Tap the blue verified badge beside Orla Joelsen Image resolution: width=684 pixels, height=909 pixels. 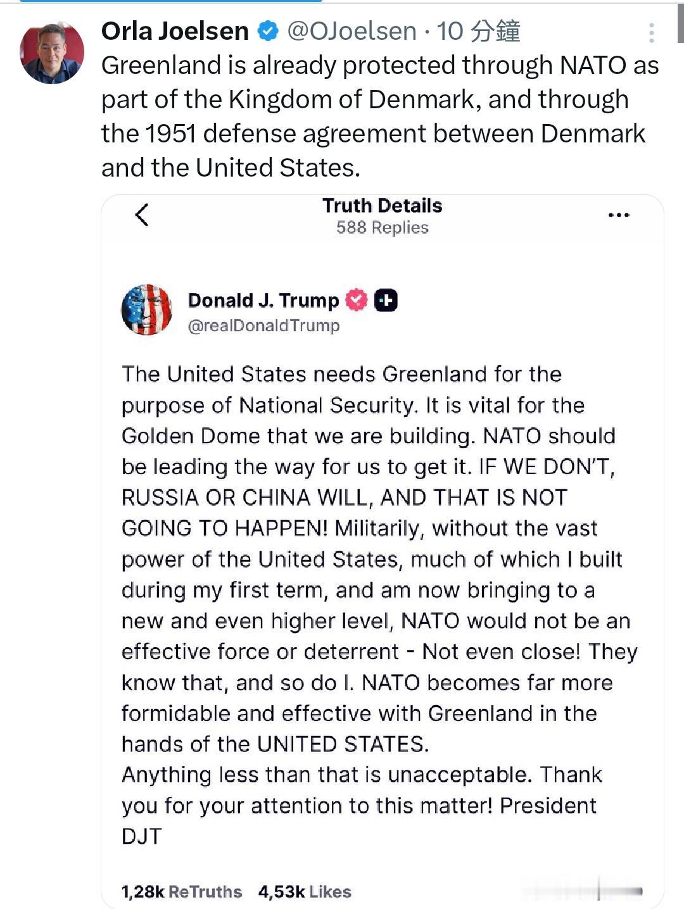(268, 31)
